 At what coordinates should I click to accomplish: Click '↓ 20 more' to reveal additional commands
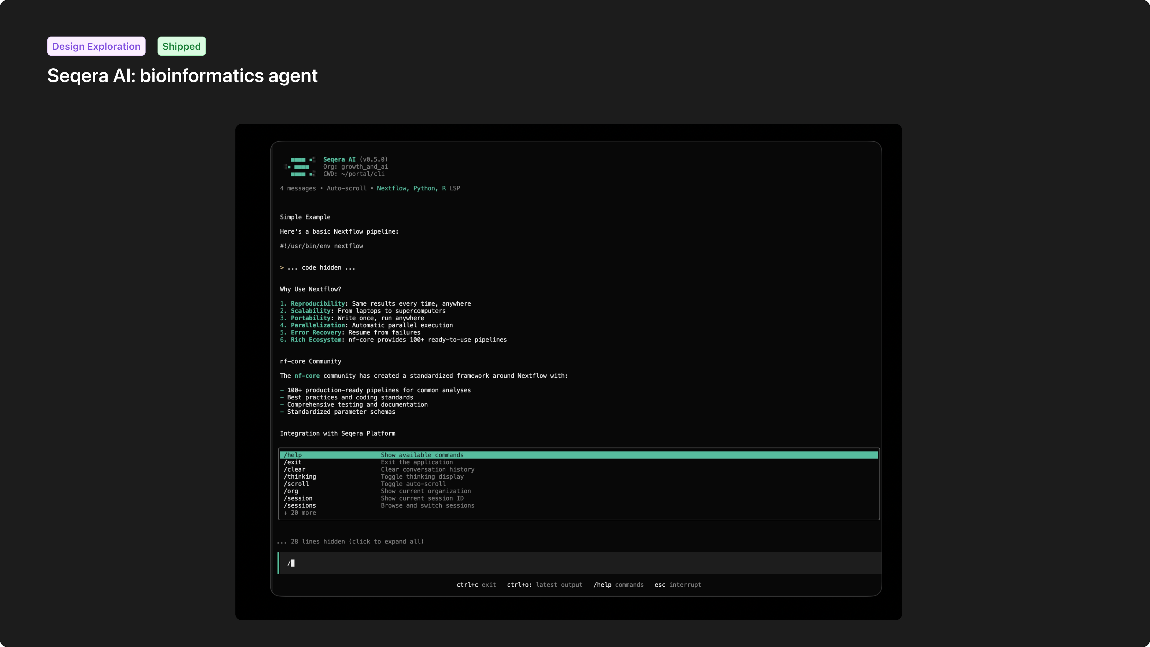point(300,513)
